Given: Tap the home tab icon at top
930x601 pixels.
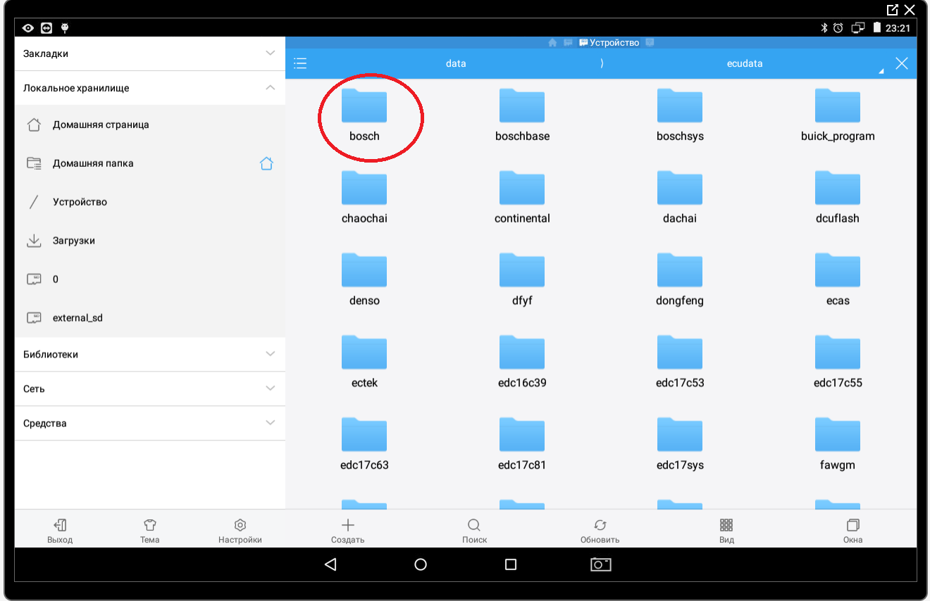Looking at the screenshot, I should (x=553, y=43).
